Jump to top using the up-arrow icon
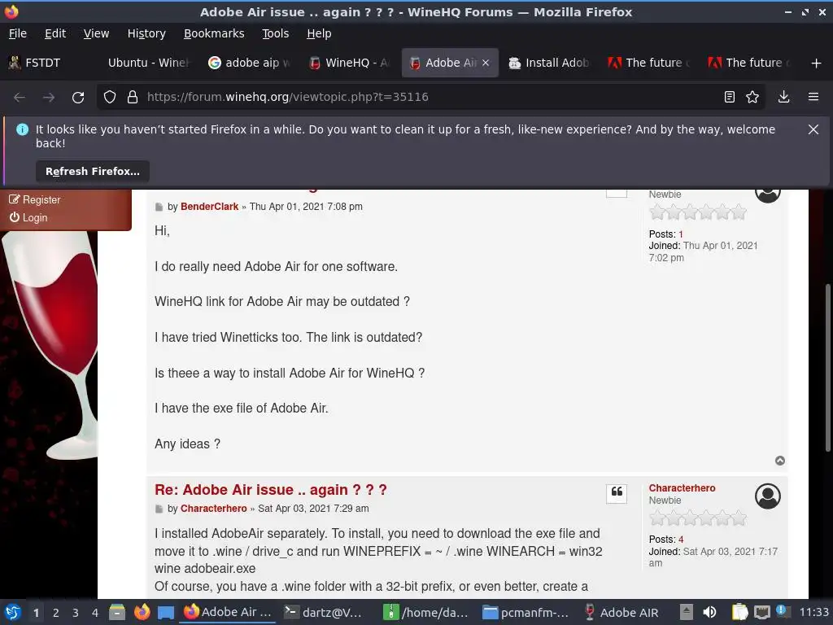 pos(779,461)
